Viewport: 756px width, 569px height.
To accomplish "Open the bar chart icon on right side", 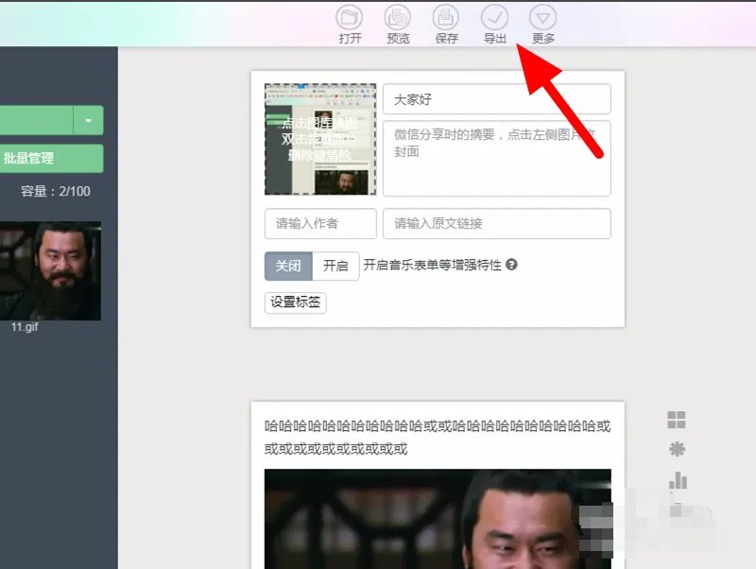I will (678, 481).
